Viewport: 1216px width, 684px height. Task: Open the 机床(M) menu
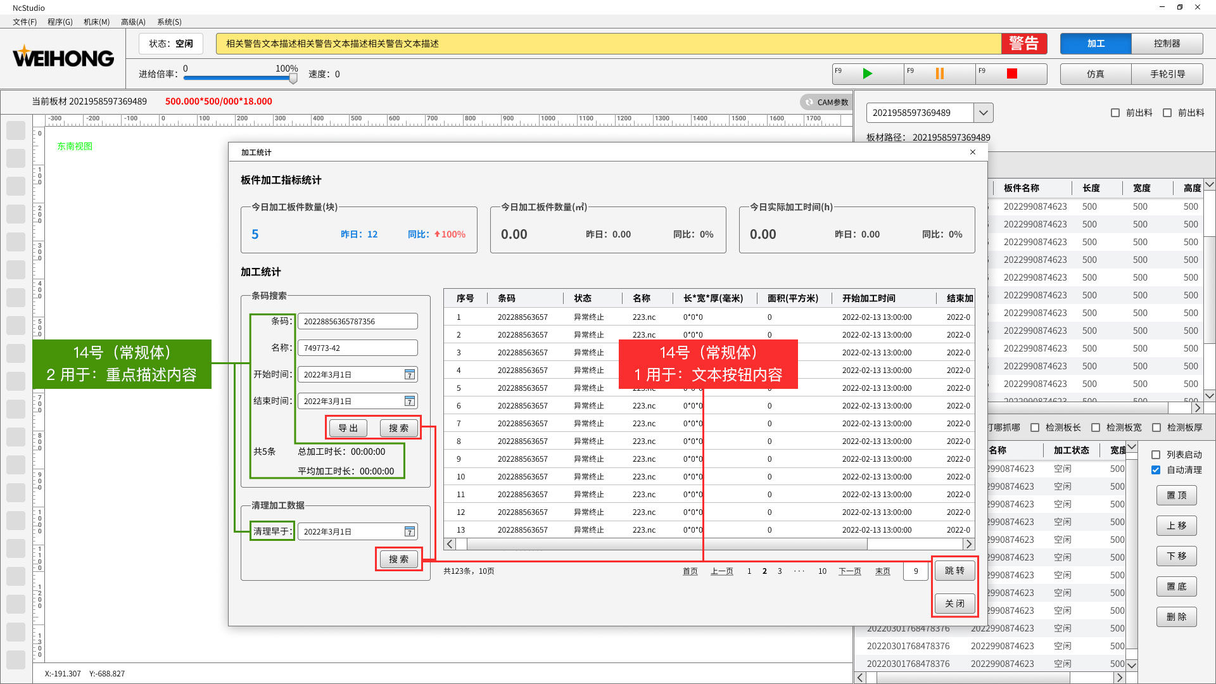point(96,22)
